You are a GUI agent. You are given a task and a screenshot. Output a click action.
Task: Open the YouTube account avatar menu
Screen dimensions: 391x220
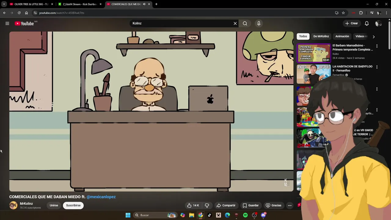pyautogui.click(x=378, y=24)
